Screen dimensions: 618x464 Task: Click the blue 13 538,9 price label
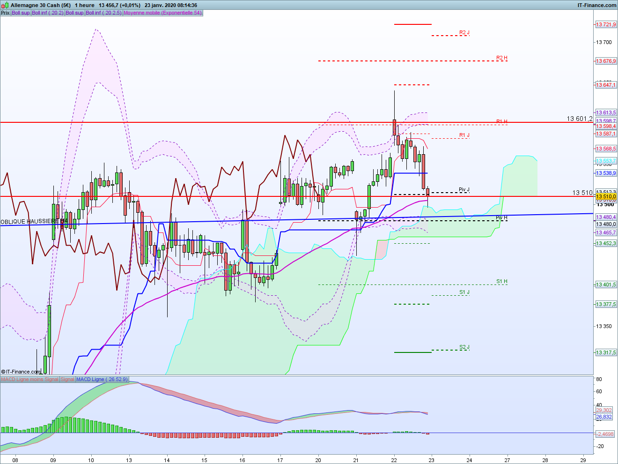click(606, 173)
